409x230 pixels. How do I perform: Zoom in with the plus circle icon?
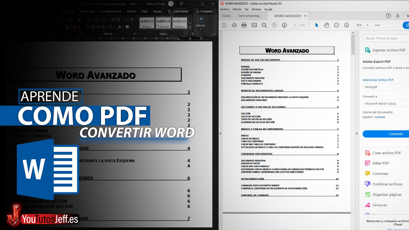(347, 25)
